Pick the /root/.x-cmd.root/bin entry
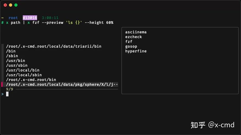Screen dimensions: 241x135 [x=31, y=80]
